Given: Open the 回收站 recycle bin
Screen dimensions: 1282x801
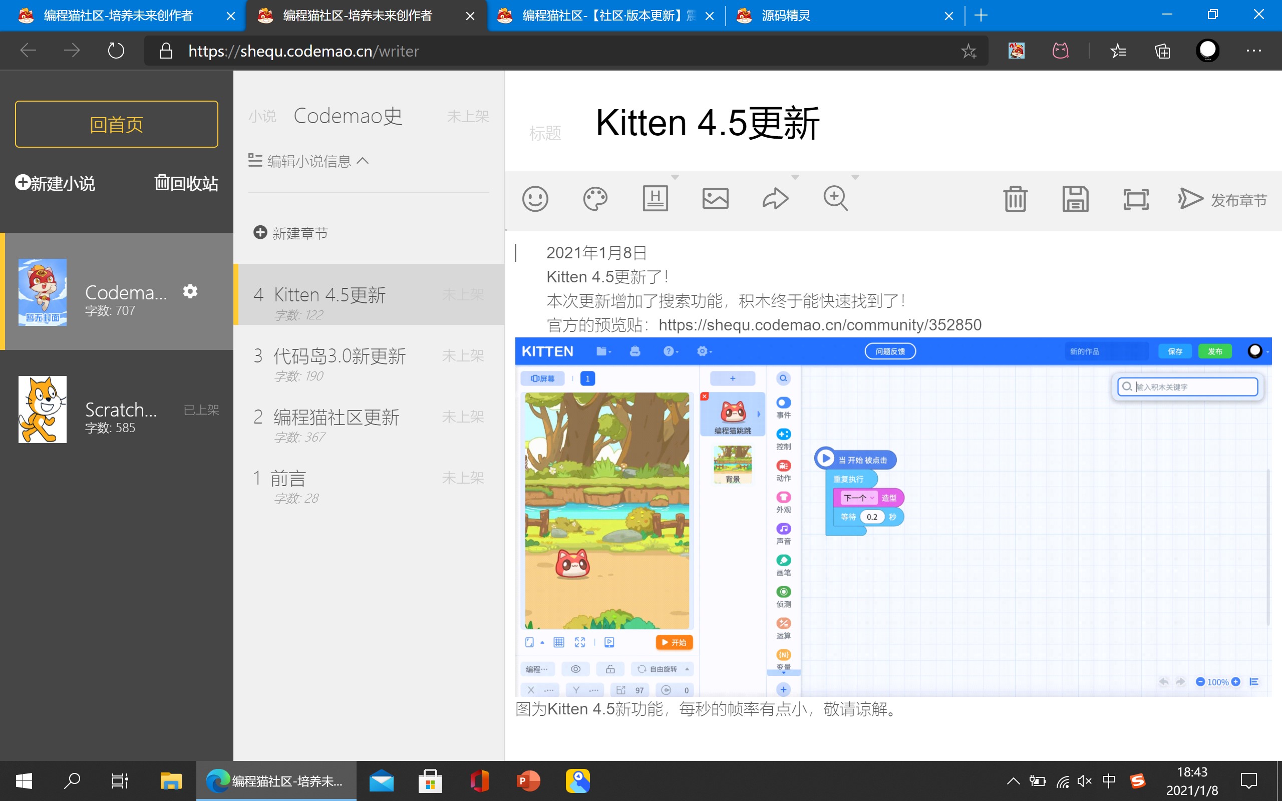Looking at the screenshot, I should coord(186,183).
